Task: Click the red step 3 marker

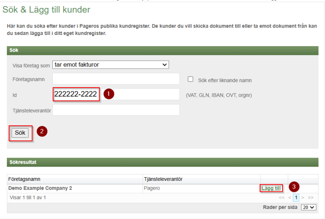Action: pos(294,187)
